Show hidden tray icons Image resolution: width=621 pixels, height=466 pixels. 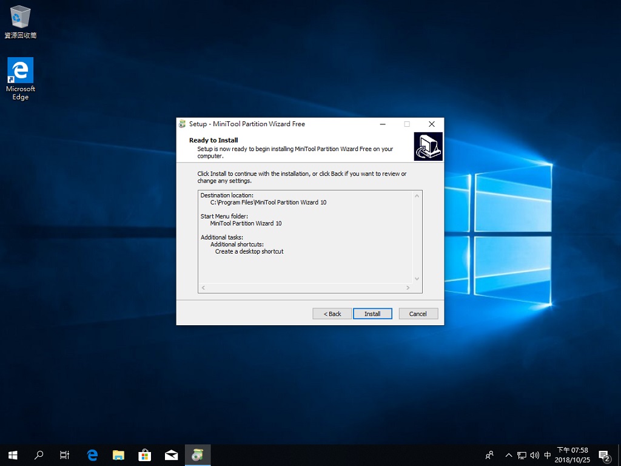coord(509,455)
